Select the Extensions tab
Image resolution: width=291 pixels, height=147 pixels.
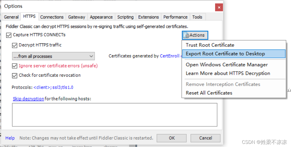pyautogui.click(x=148, y=17)
